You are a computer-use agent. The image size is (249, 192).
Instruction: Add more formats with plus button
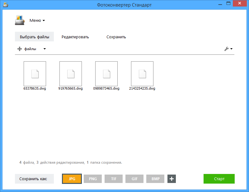(x=172, y=179)
